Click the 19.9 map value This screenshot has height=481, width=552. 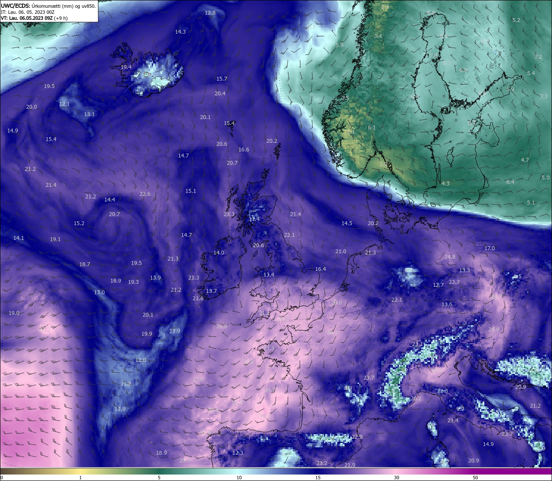point(147,334)
